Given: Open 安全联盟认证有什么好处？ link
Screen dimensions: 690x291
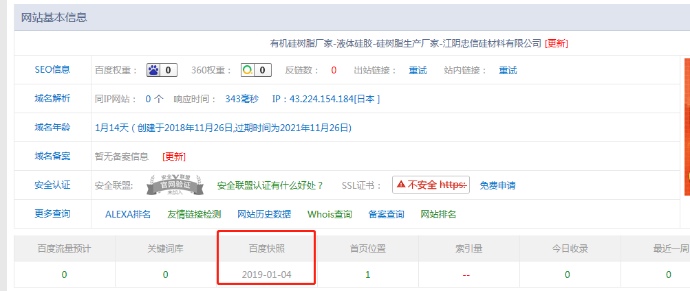Looking at the screenshot, I should (270, 185).
